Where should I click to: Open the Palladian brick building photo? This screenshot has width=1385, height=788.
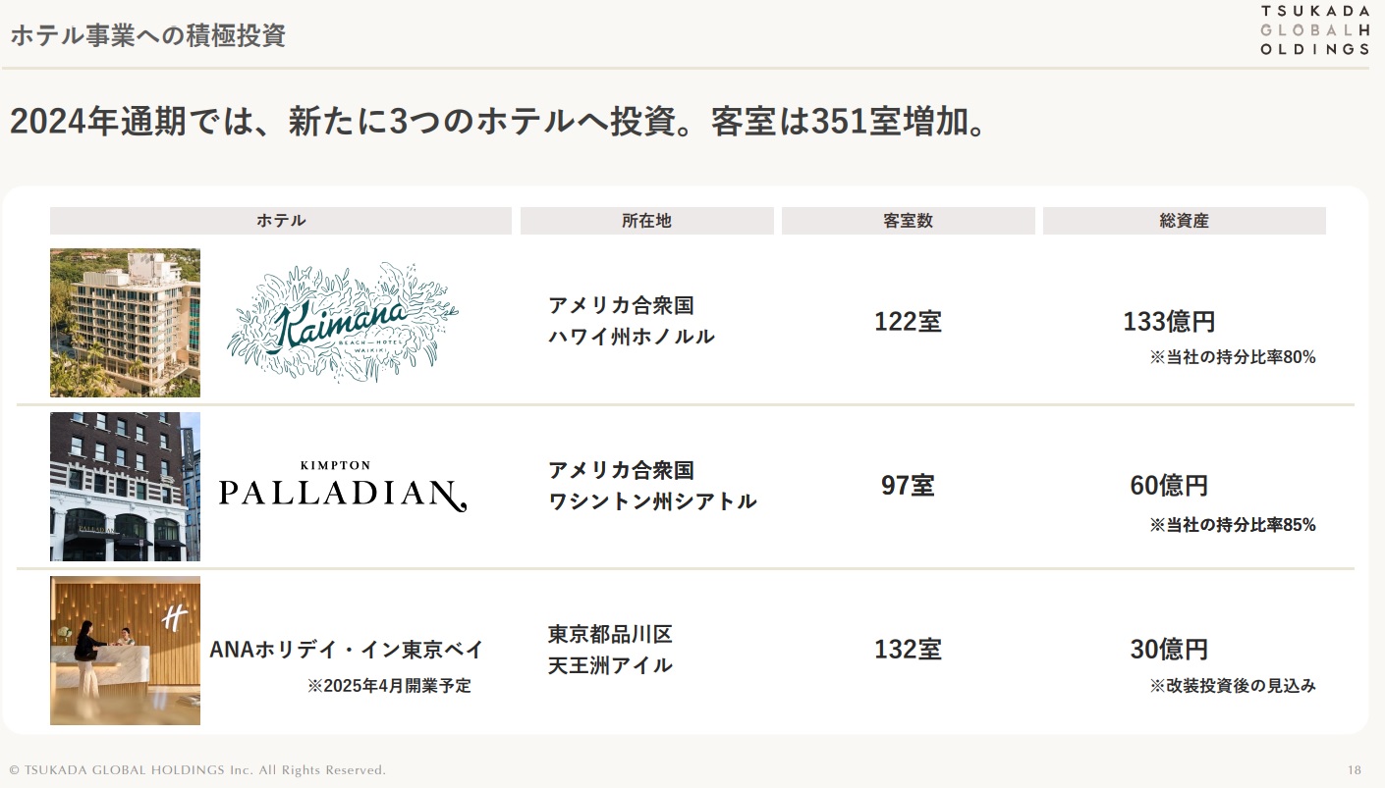(125, 487)
